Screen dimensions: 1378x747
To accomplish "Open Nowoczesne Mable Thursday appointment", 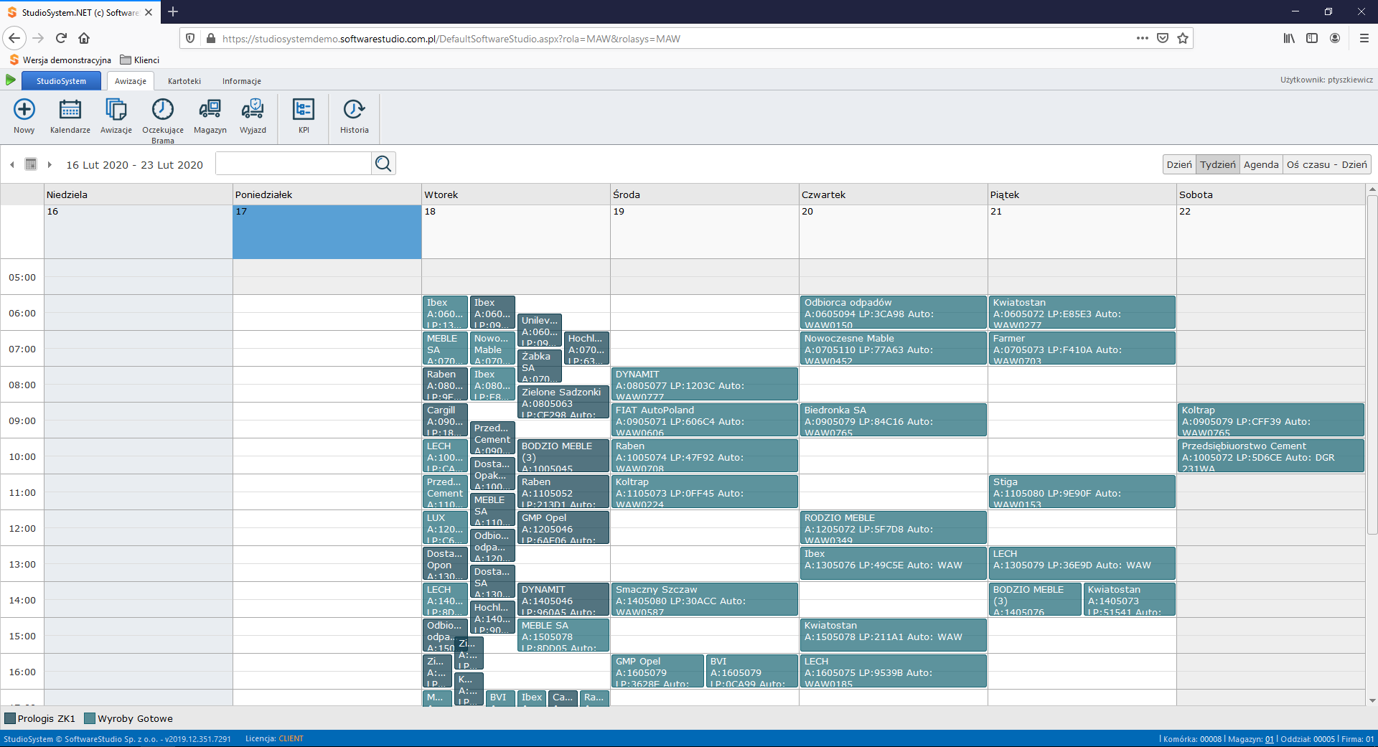I will pyautogui.click(x=893, y=348).
